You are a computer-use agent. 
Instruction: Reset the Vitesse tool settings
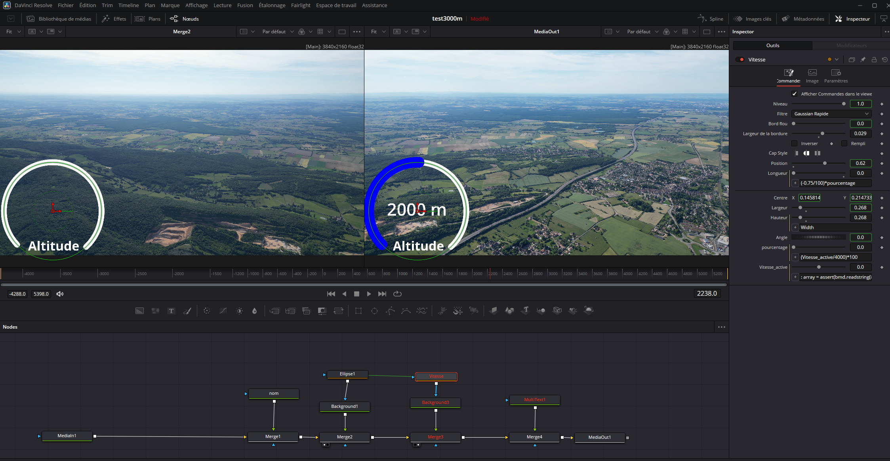click(x=885, y=59)
